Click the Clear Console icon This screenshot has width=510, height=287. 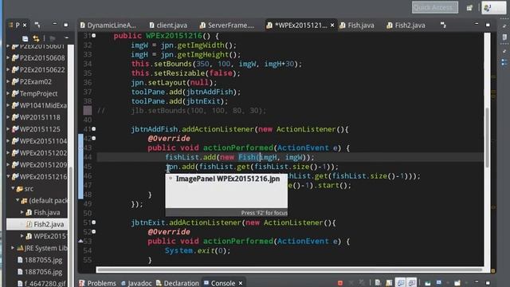(x=378, y=283)
